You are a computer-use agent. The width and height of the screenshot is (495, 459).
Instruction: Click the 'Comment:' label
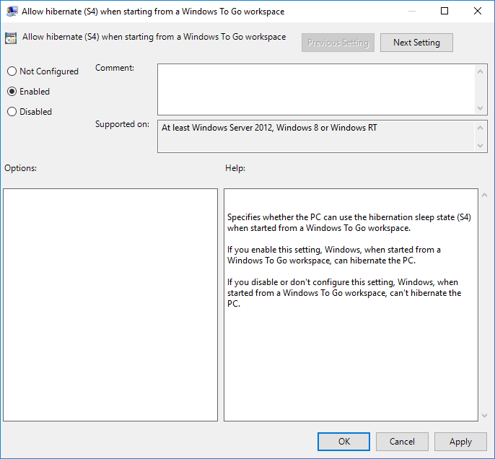pos(115,68)
